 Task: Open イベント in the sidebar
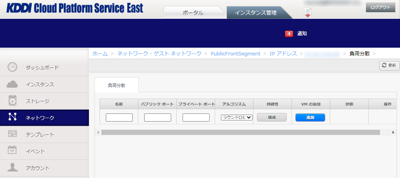(44, 151)
